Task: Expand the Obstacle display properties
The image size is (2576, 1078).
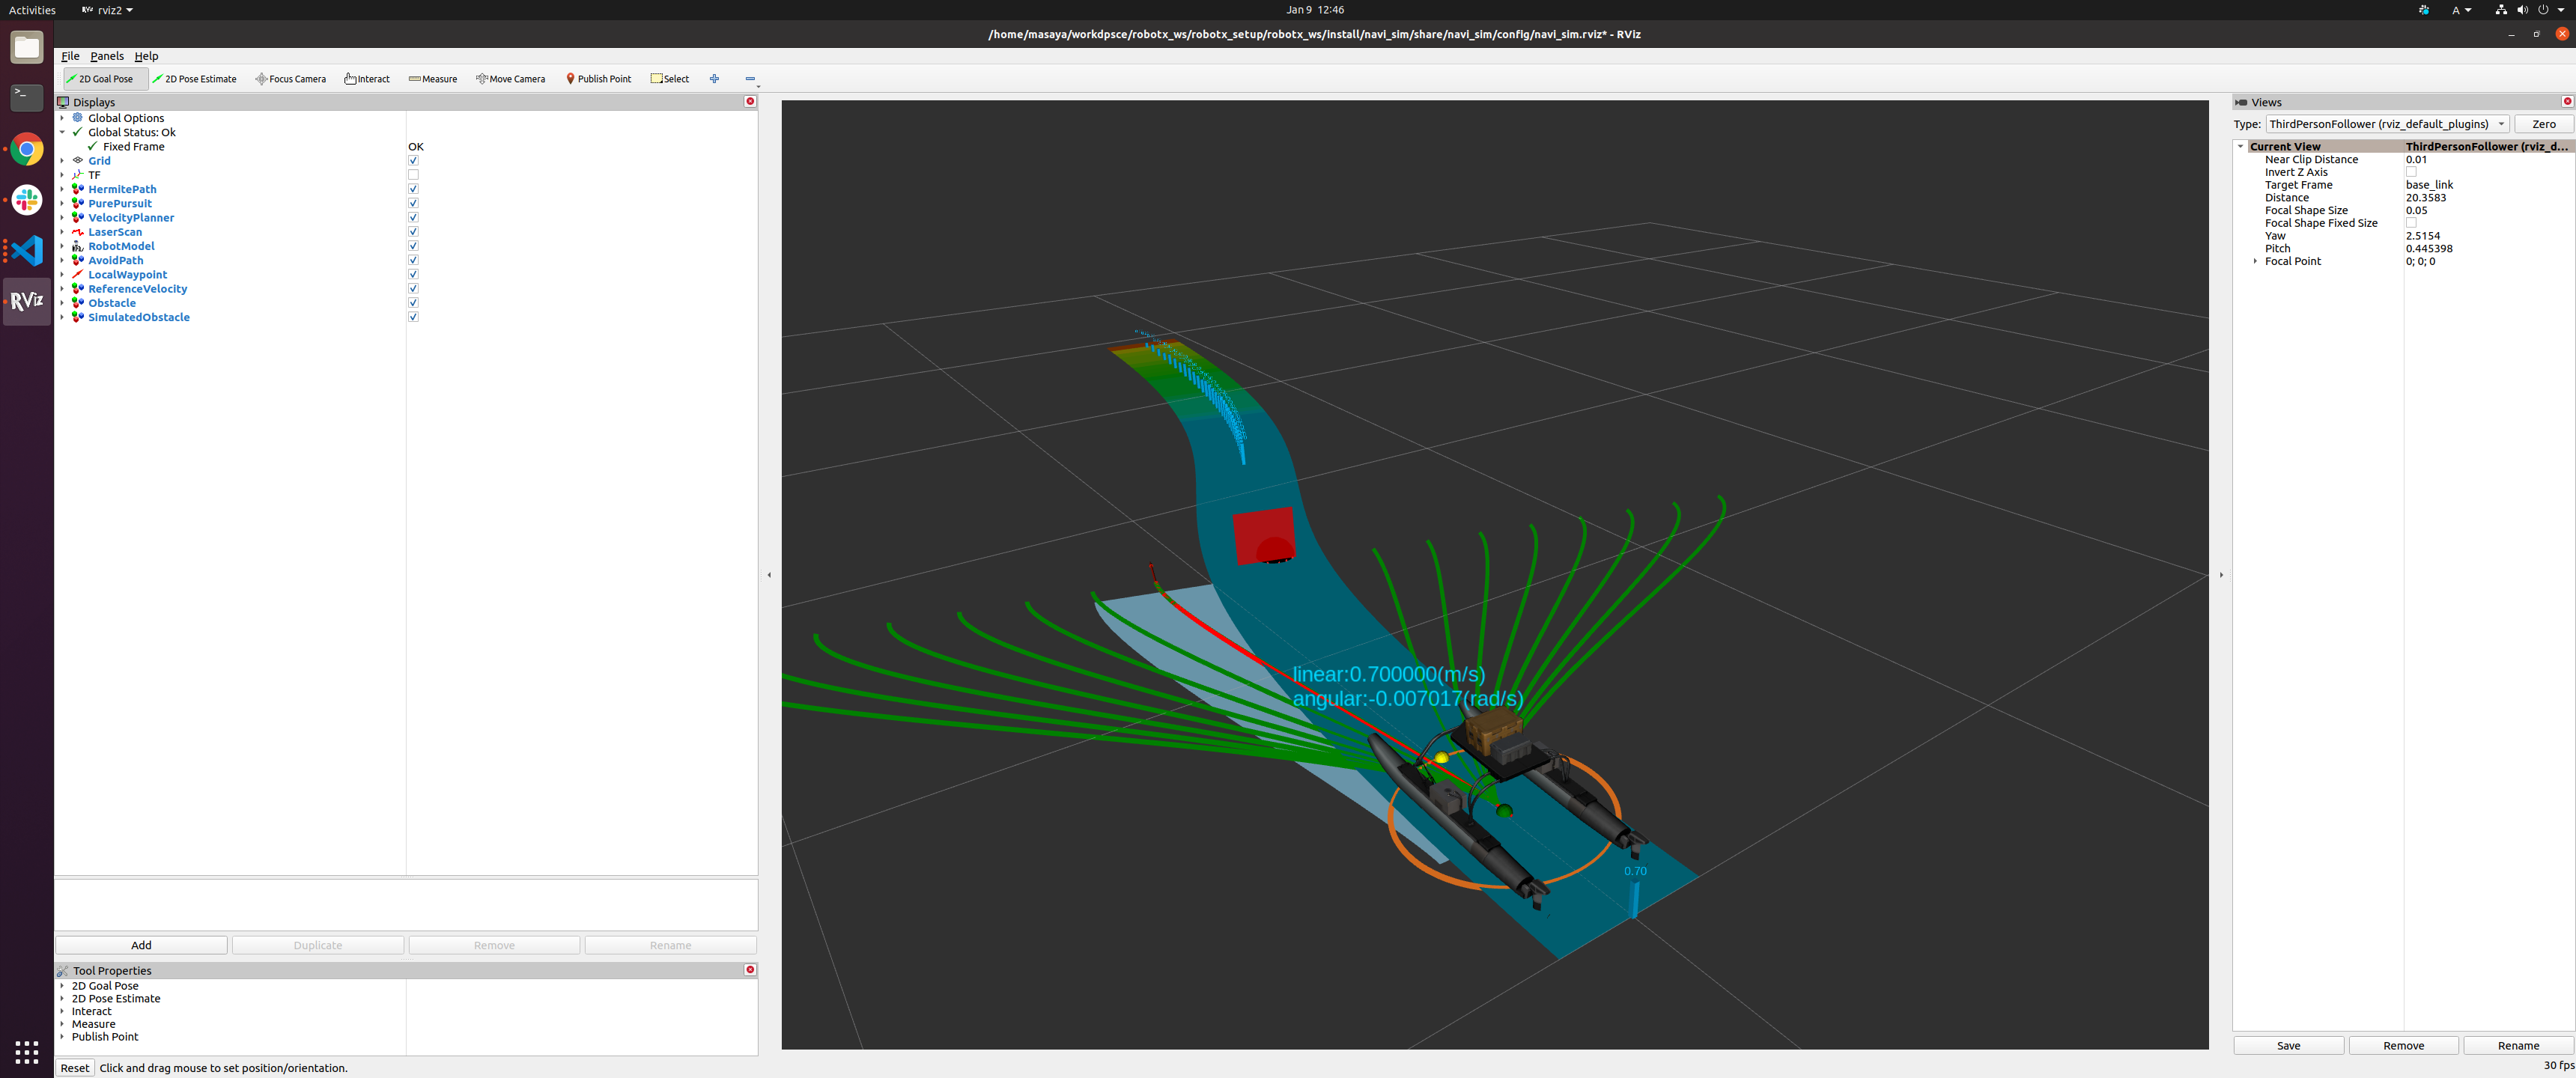Action: [62, 303]
